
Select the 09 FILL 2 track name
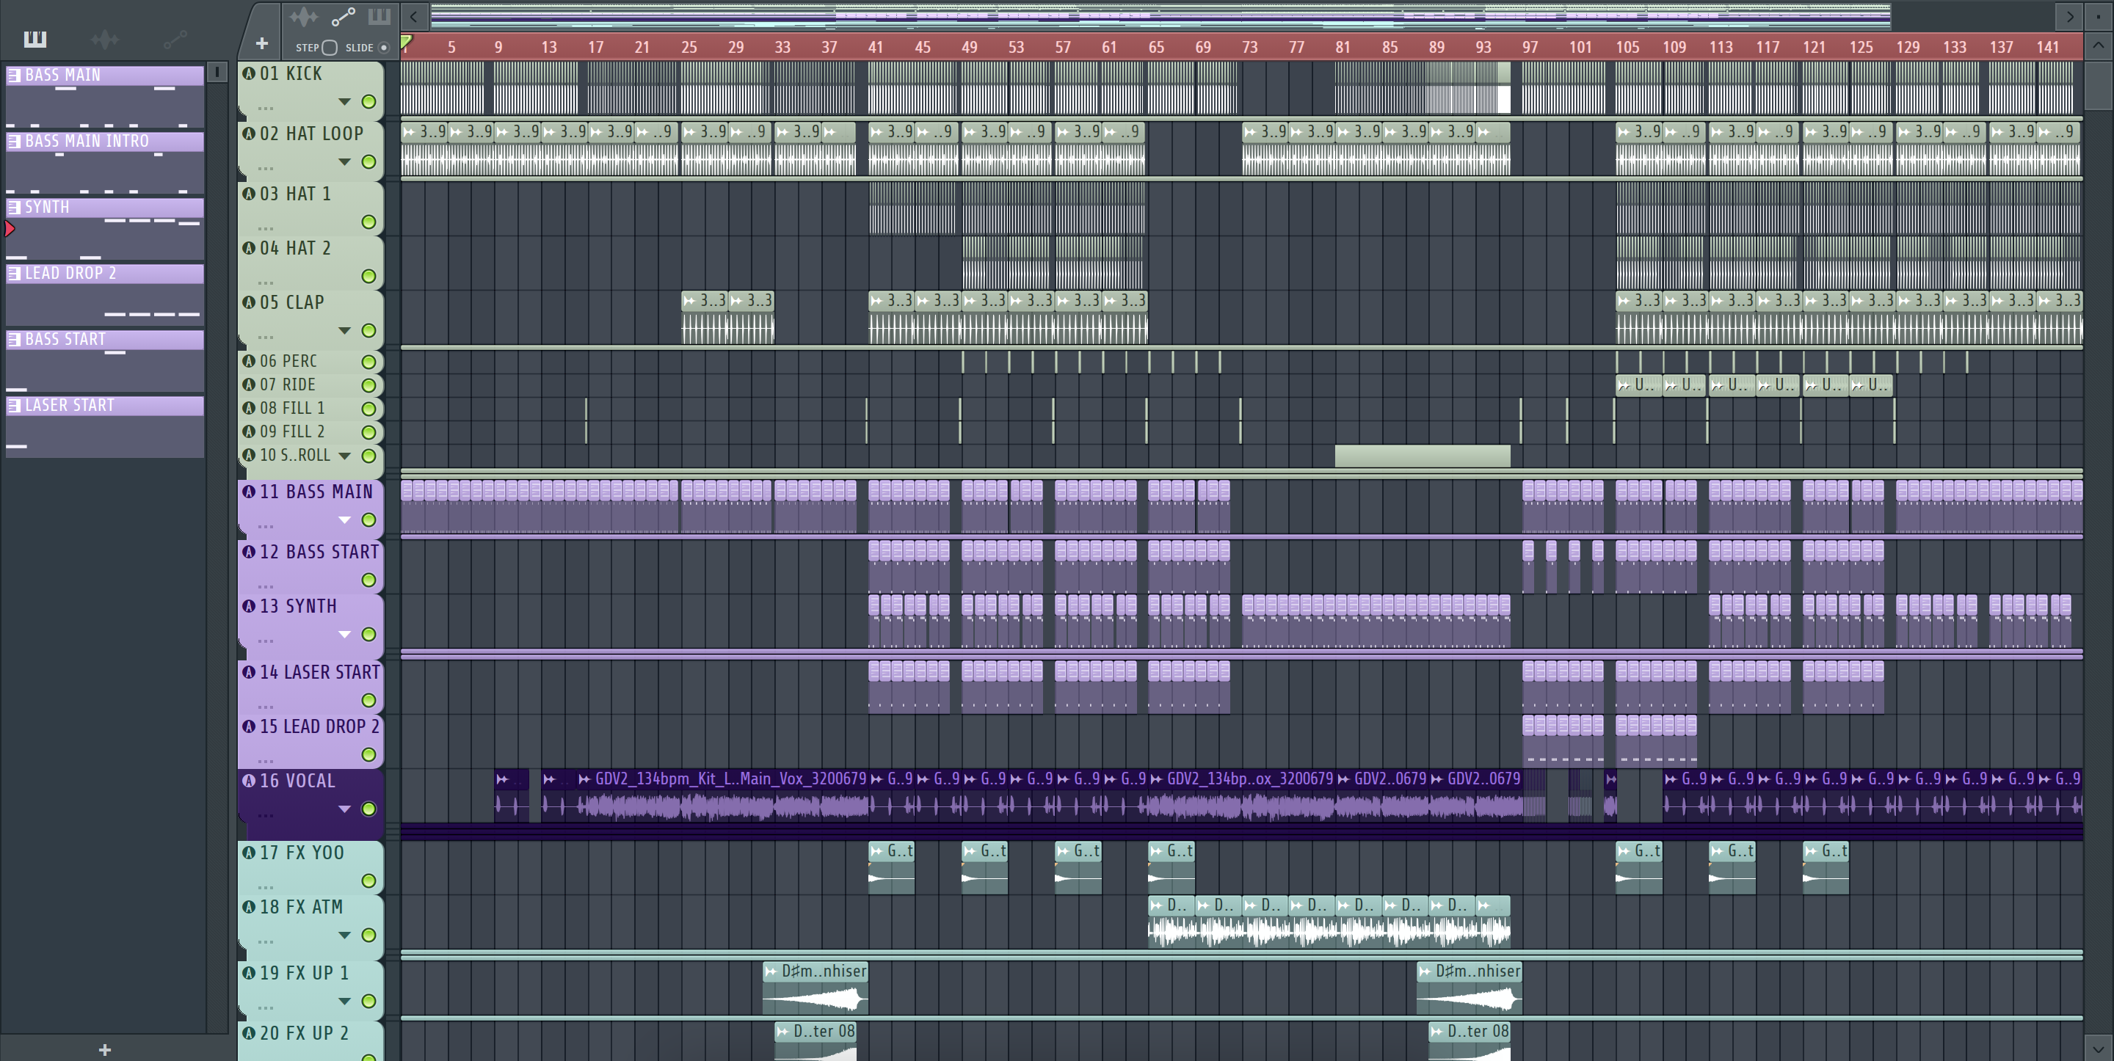292,431
